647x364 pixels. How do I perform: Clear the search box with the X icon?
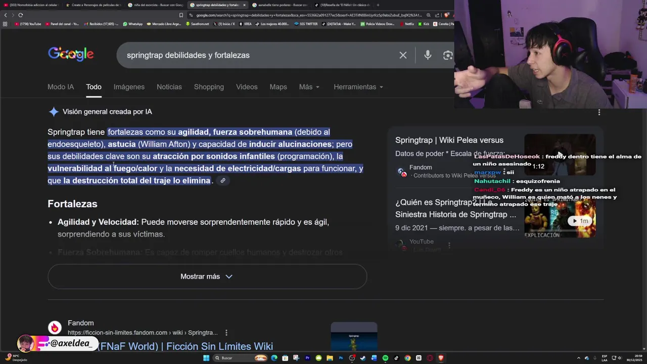[403, 55]
